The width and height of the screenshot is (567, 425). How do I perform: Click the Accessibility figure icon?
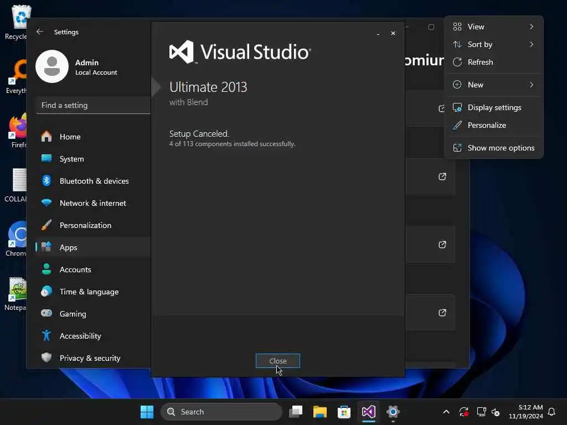[47, 335]
